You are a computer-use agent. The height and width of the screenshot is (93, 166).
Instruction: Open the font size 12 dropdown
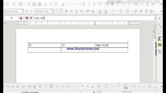point(61,11)
